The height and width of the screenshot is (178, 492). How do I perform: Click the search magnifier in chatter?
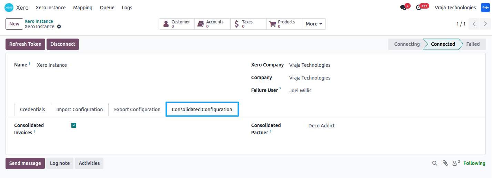[435, 163]
